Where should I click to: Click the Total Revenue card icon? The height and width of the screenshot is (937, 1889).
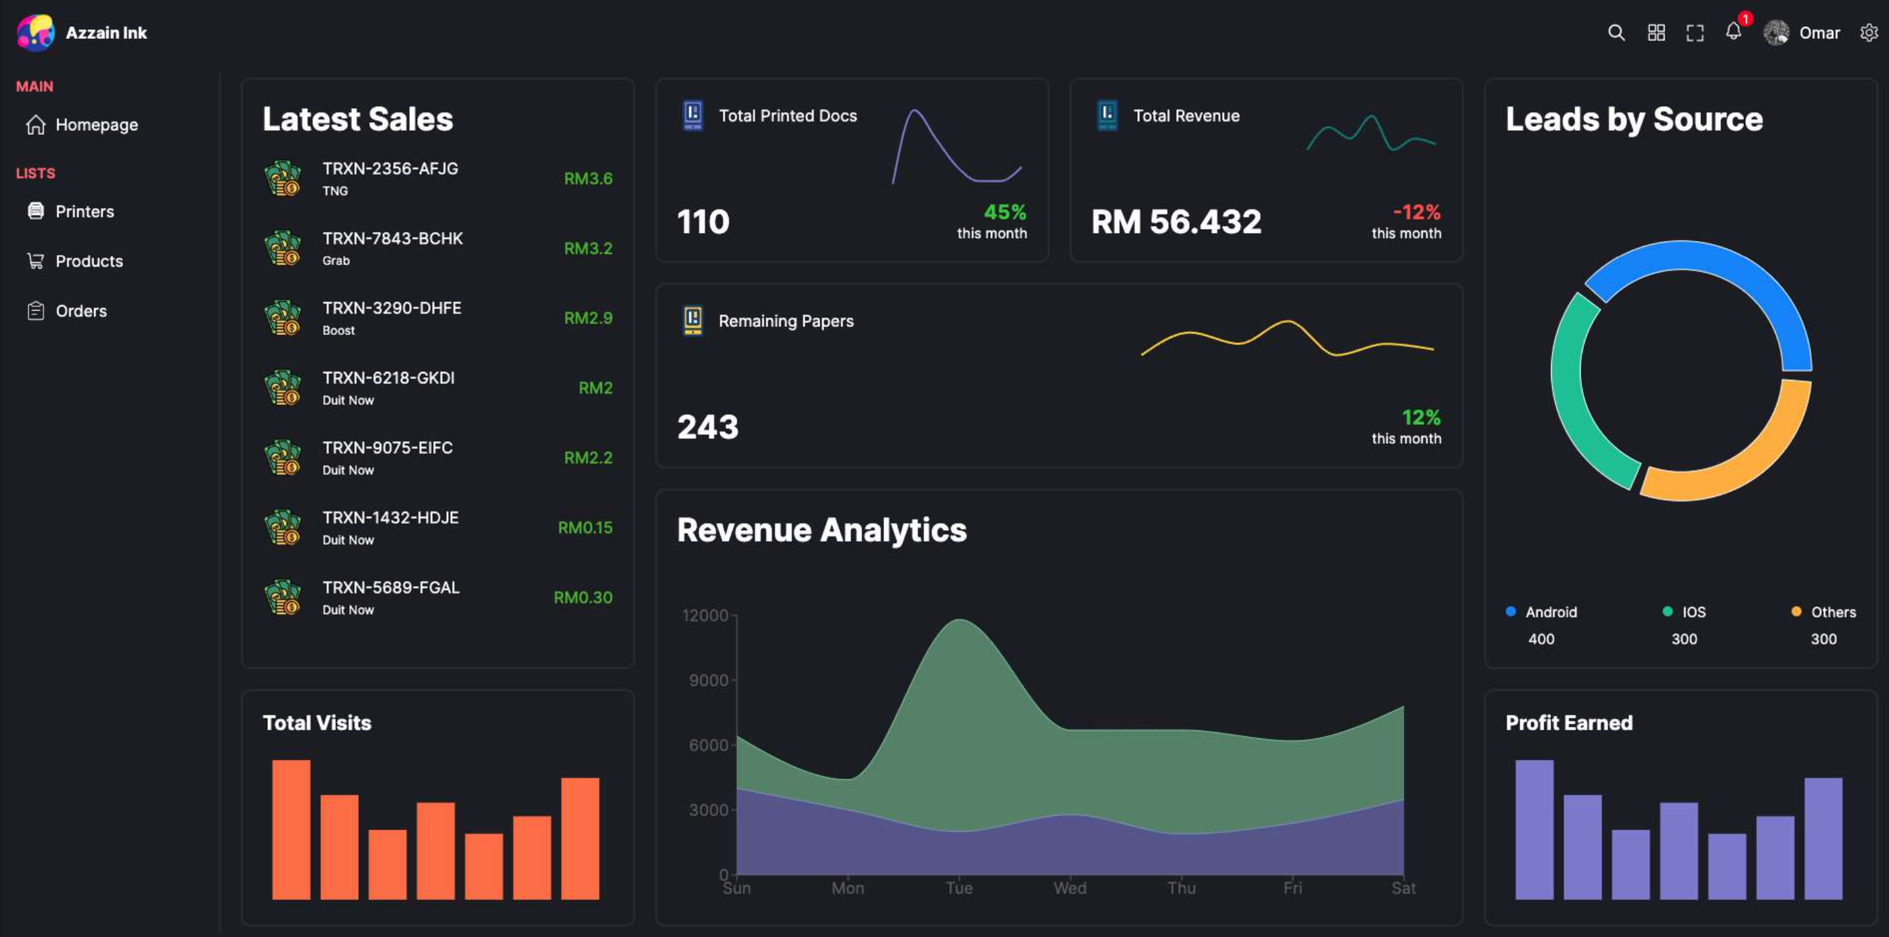1107,115
